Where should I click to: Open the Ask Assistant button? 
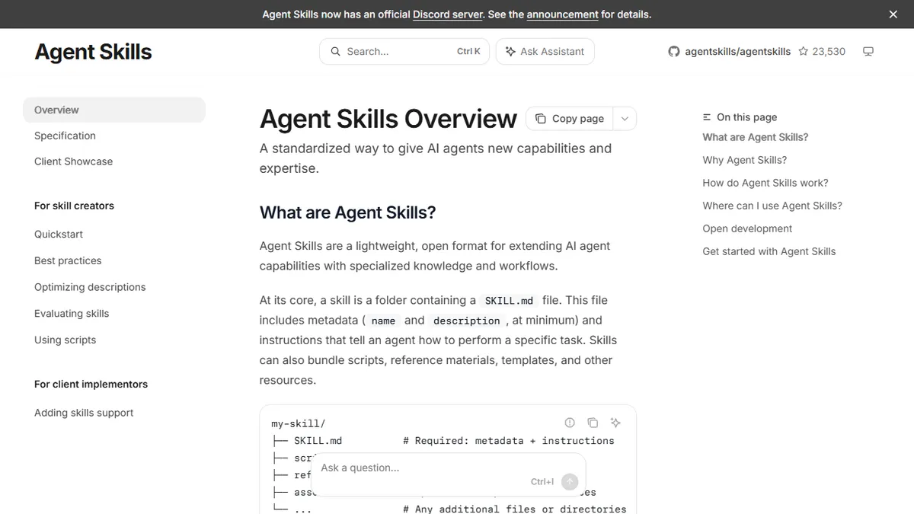click(x=545, y=52)
